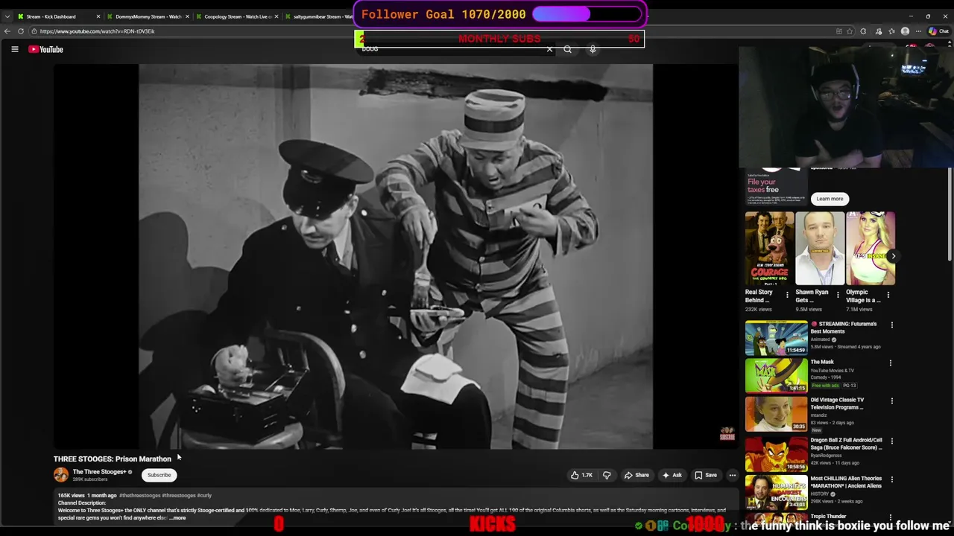Click the channel watermark in video corner
The image size is (954, 536).
pos(727,434)
